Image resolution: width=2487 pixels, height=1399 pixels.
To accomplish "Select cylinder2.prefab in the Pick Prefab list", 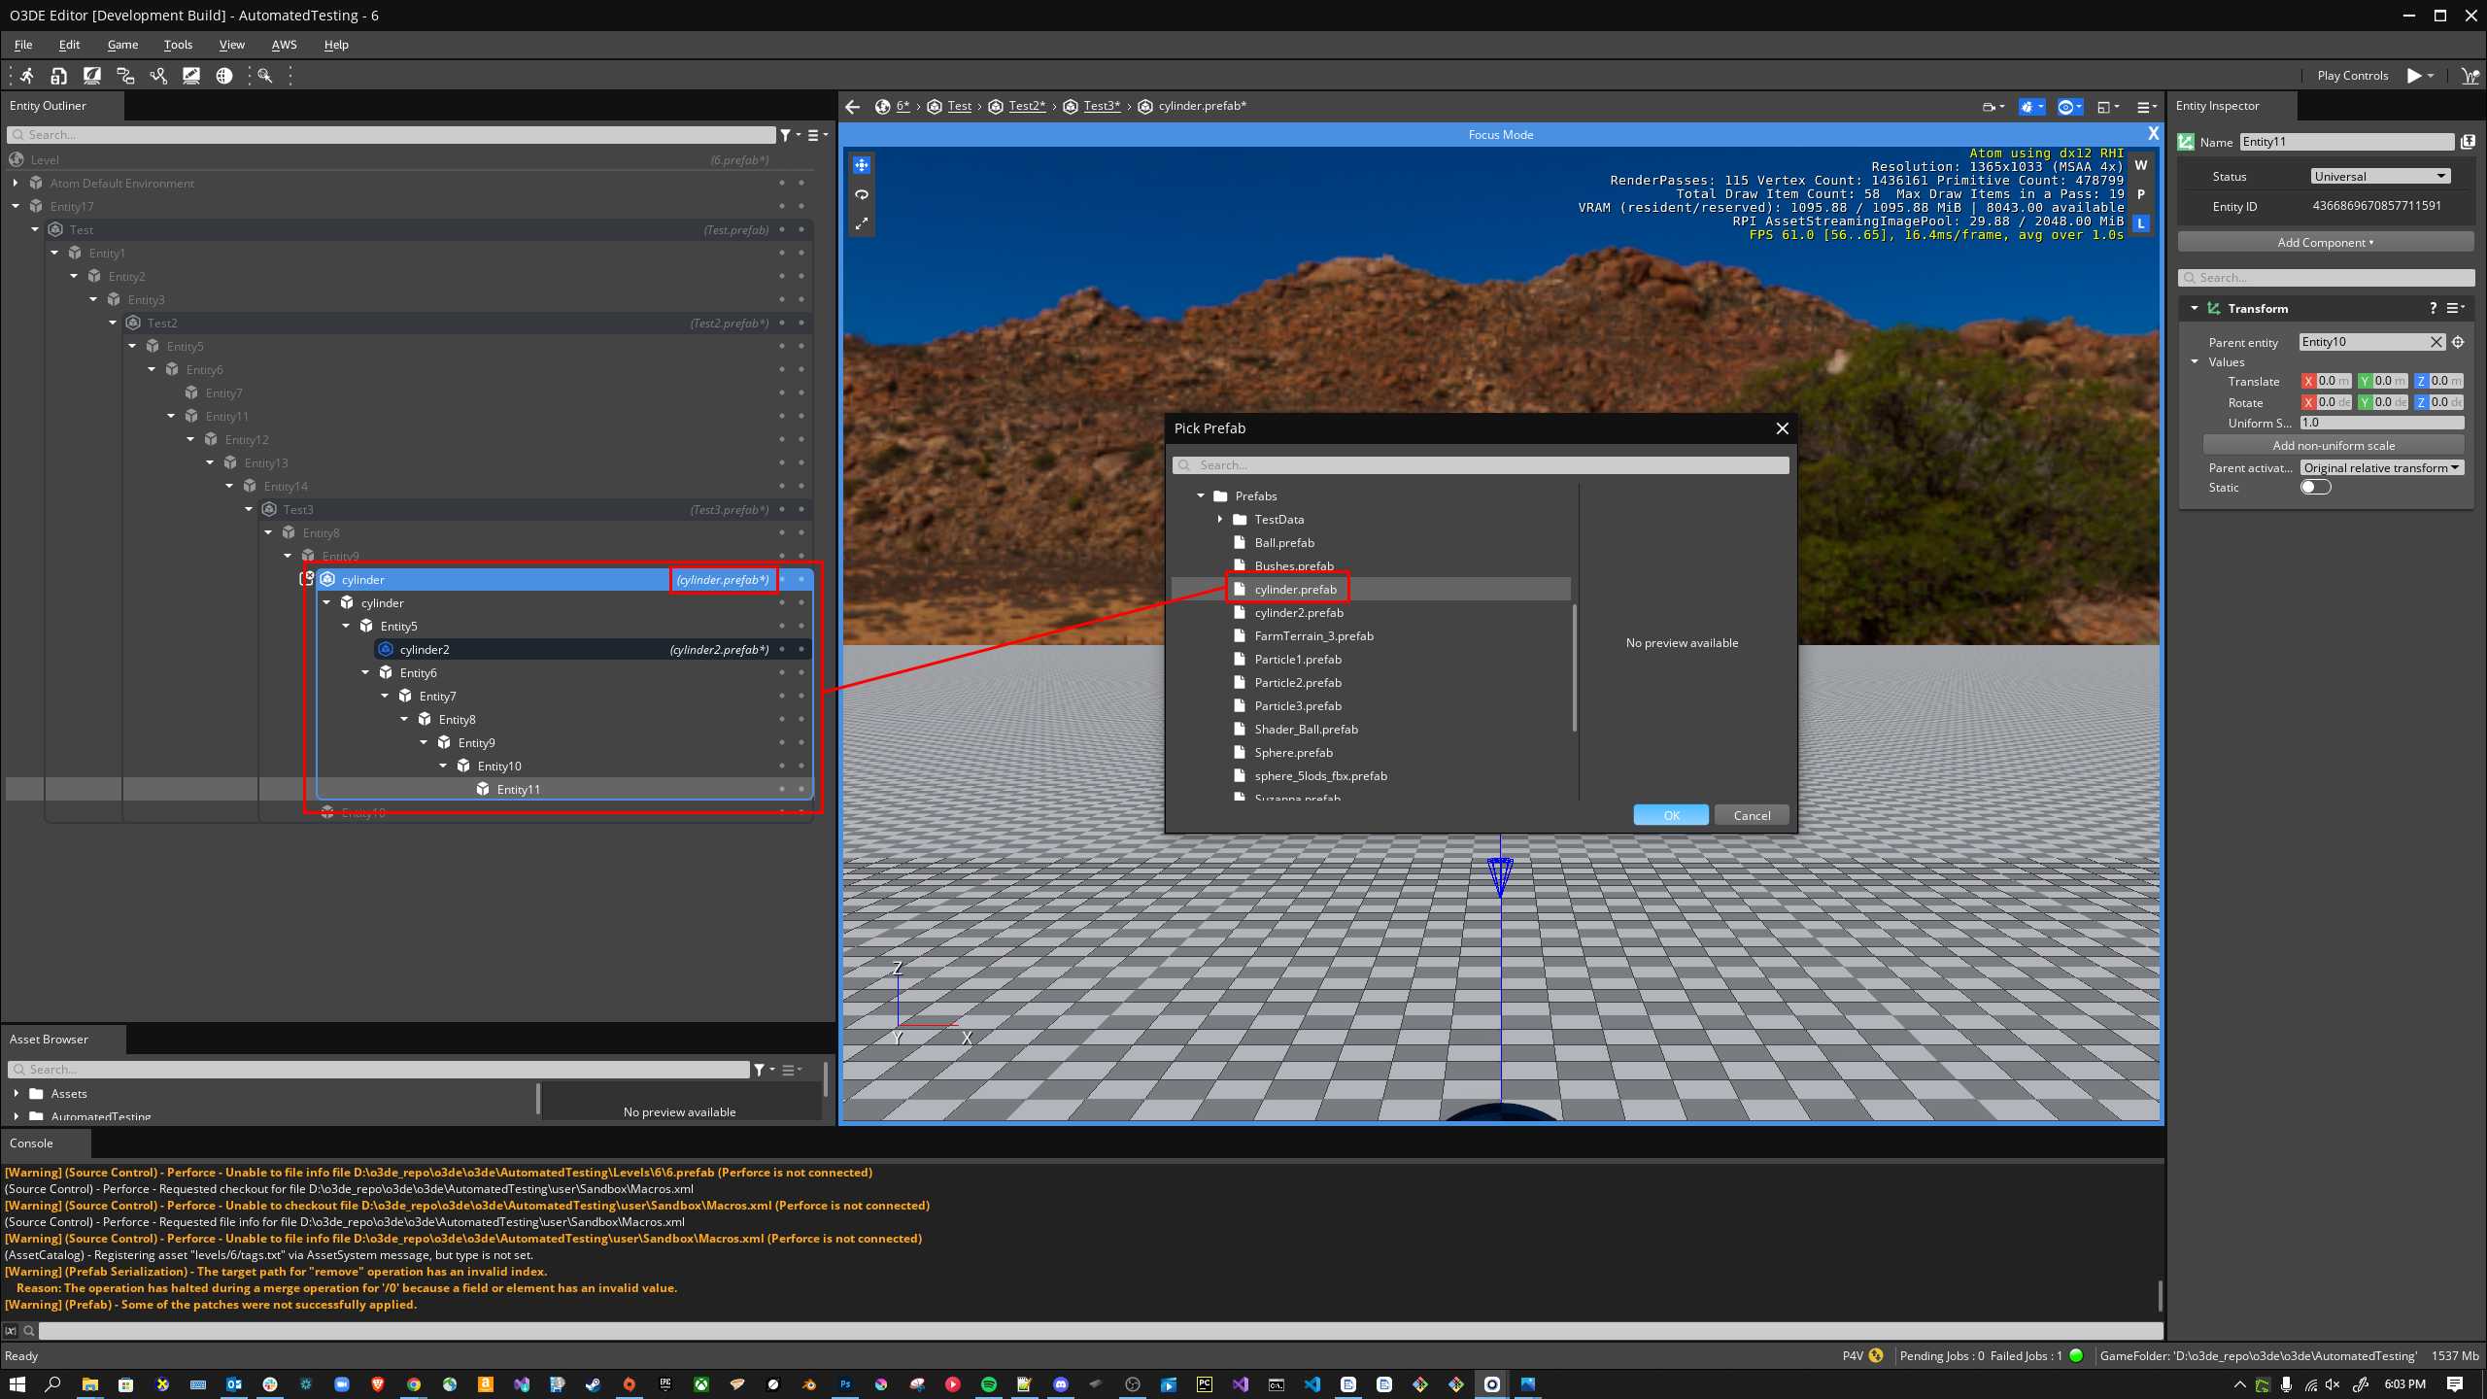I will (x=1299, y=612).
